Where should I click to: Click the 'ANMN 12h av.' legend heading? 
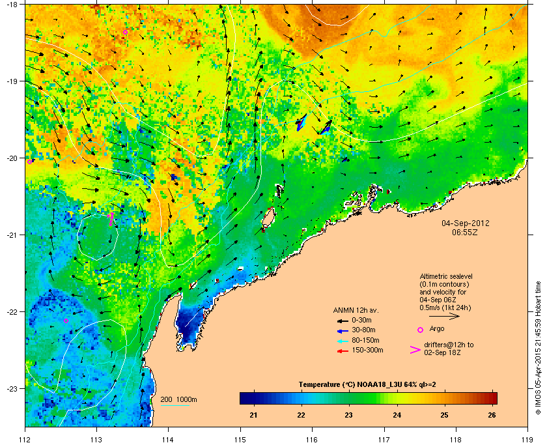coord(356,310)
